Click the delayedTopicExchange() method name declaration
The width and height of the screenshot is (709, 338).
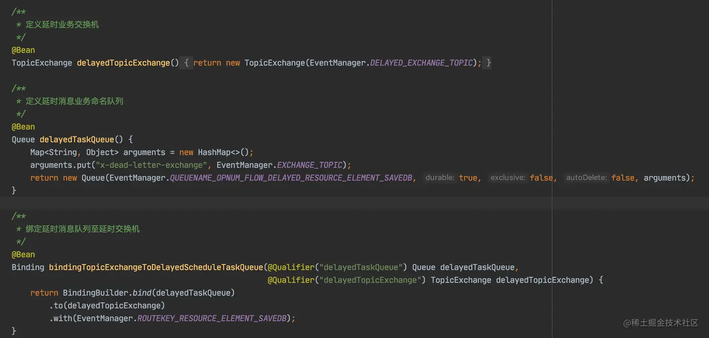(x=123, y=63)
